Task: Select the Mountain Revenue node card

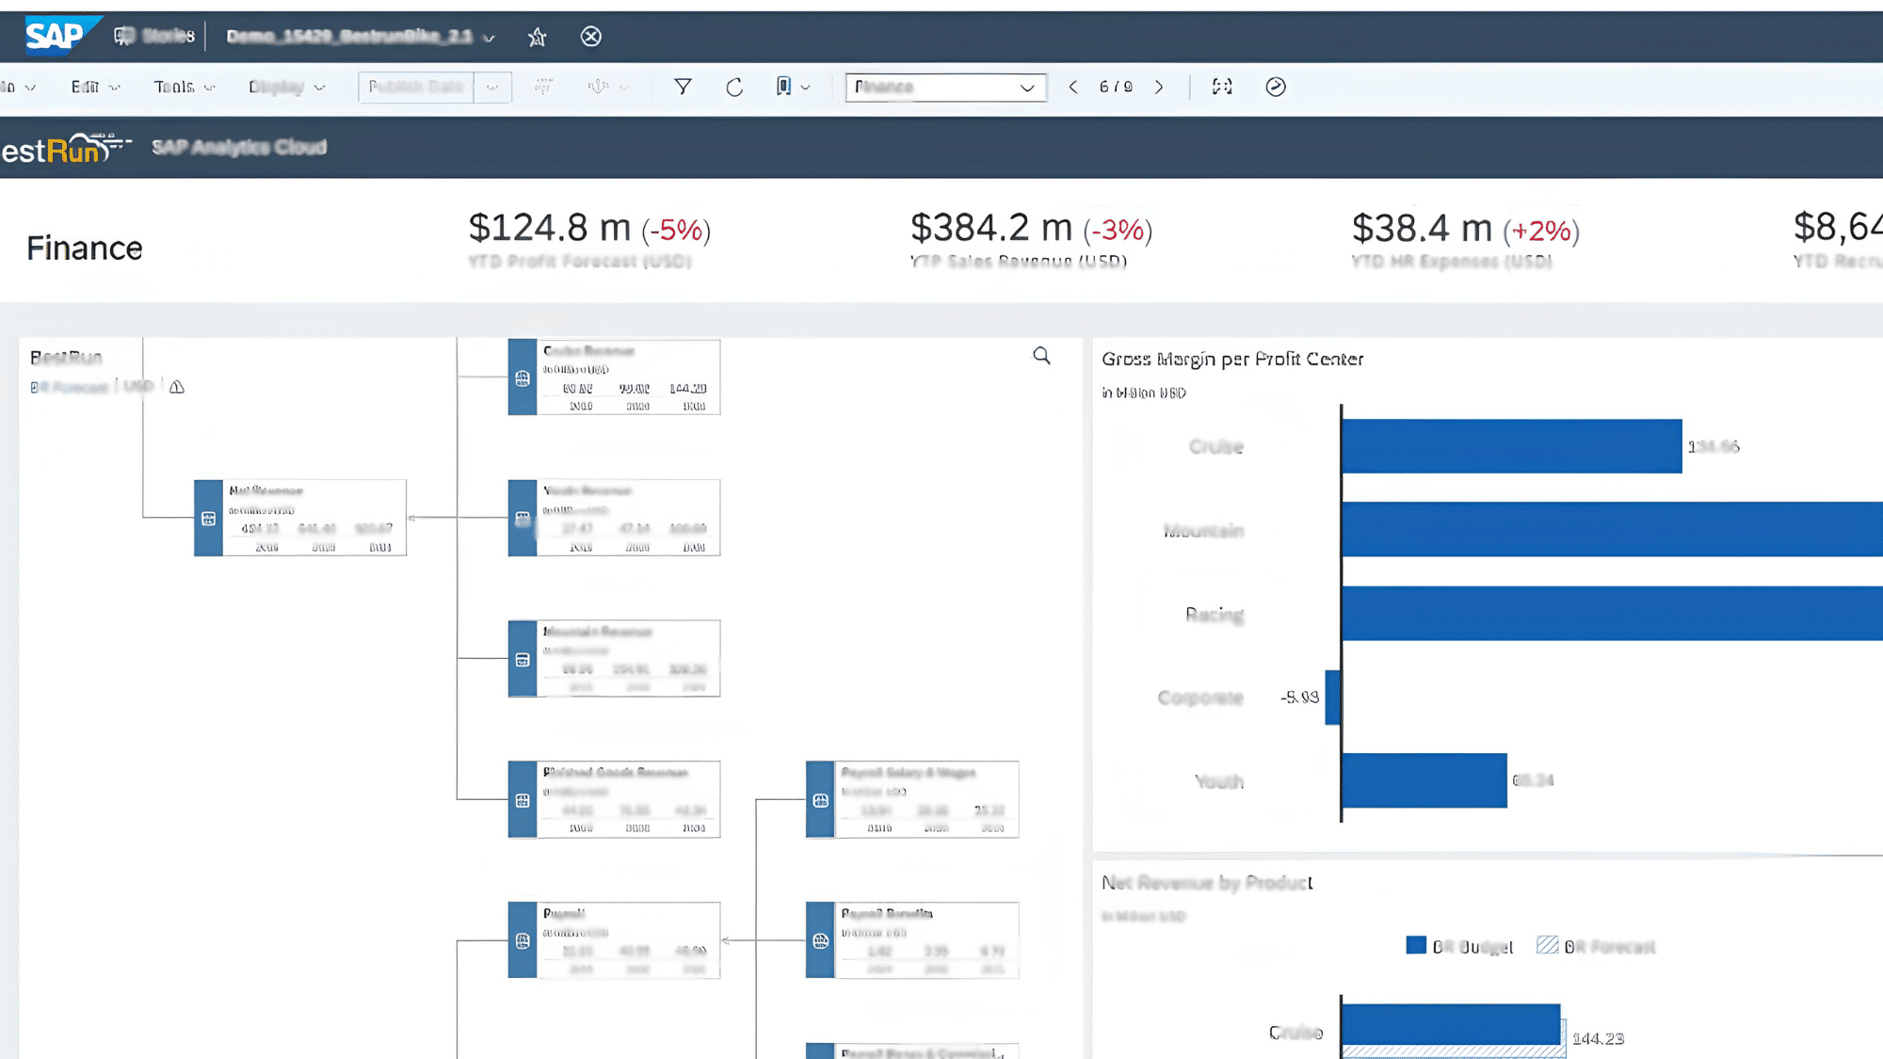Action: [x=614, y=659]
